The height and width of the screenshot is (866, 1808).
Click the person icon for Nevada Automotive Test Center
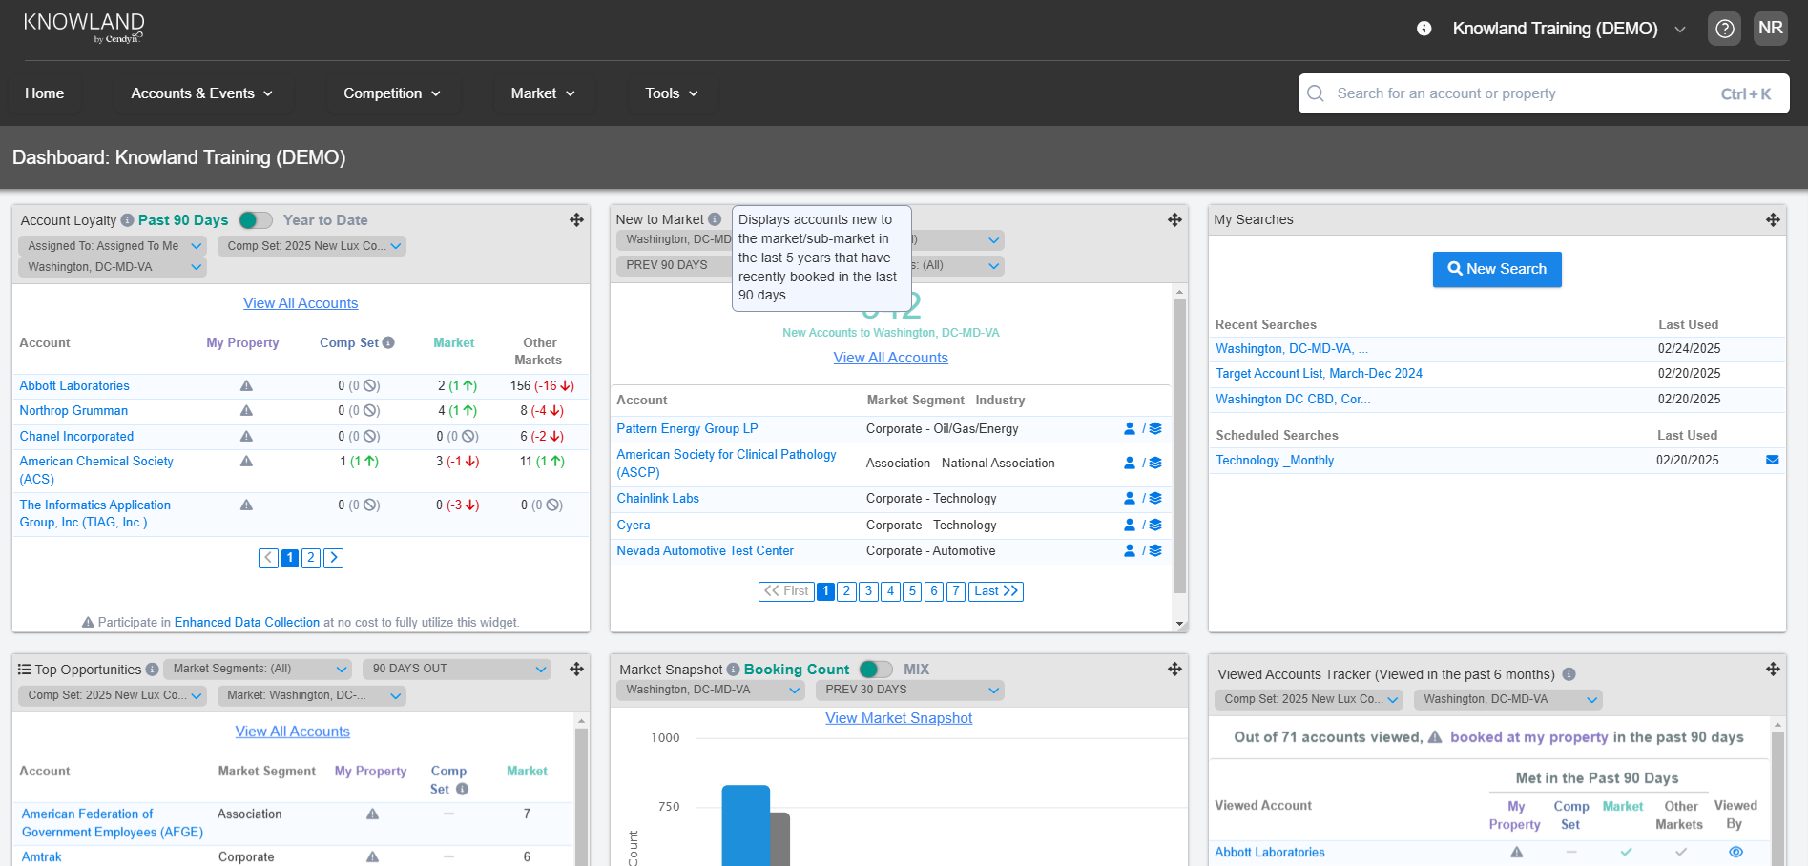coord(1130,551)
